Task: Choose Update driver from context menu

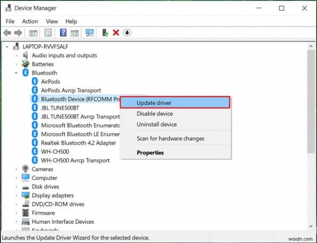Action: [x=175, y=103]
